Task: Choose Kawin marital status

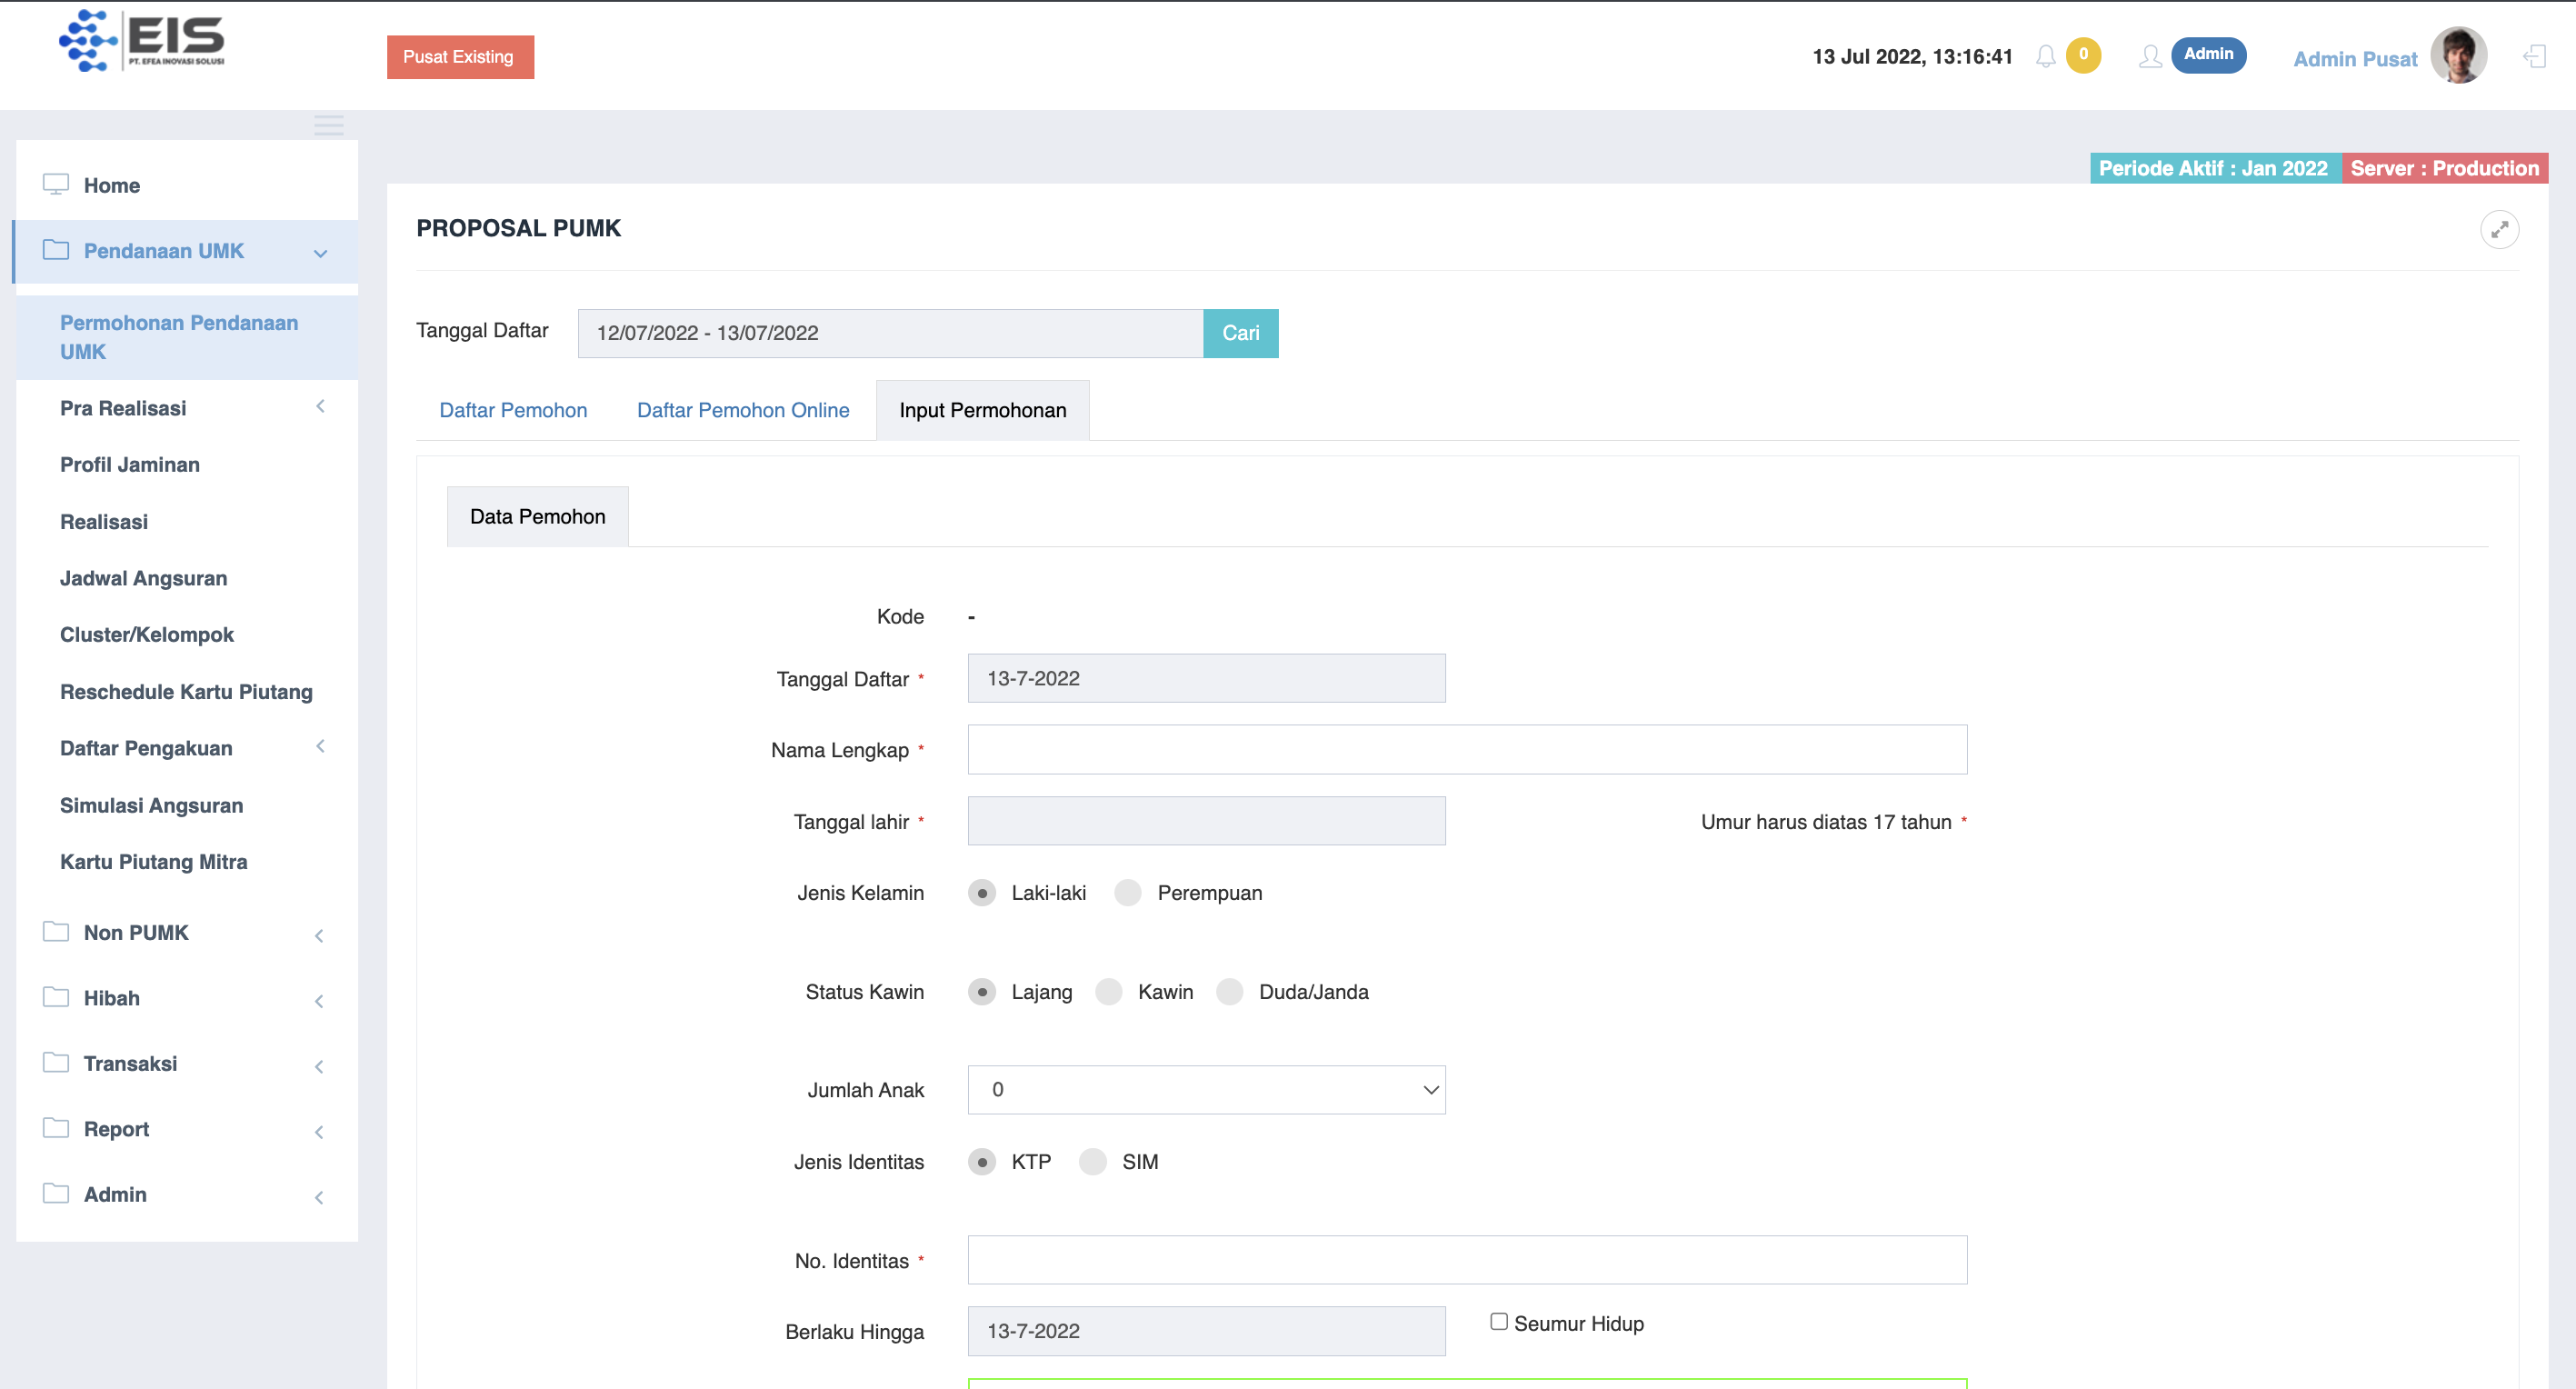Action: tap(1109, 992)
